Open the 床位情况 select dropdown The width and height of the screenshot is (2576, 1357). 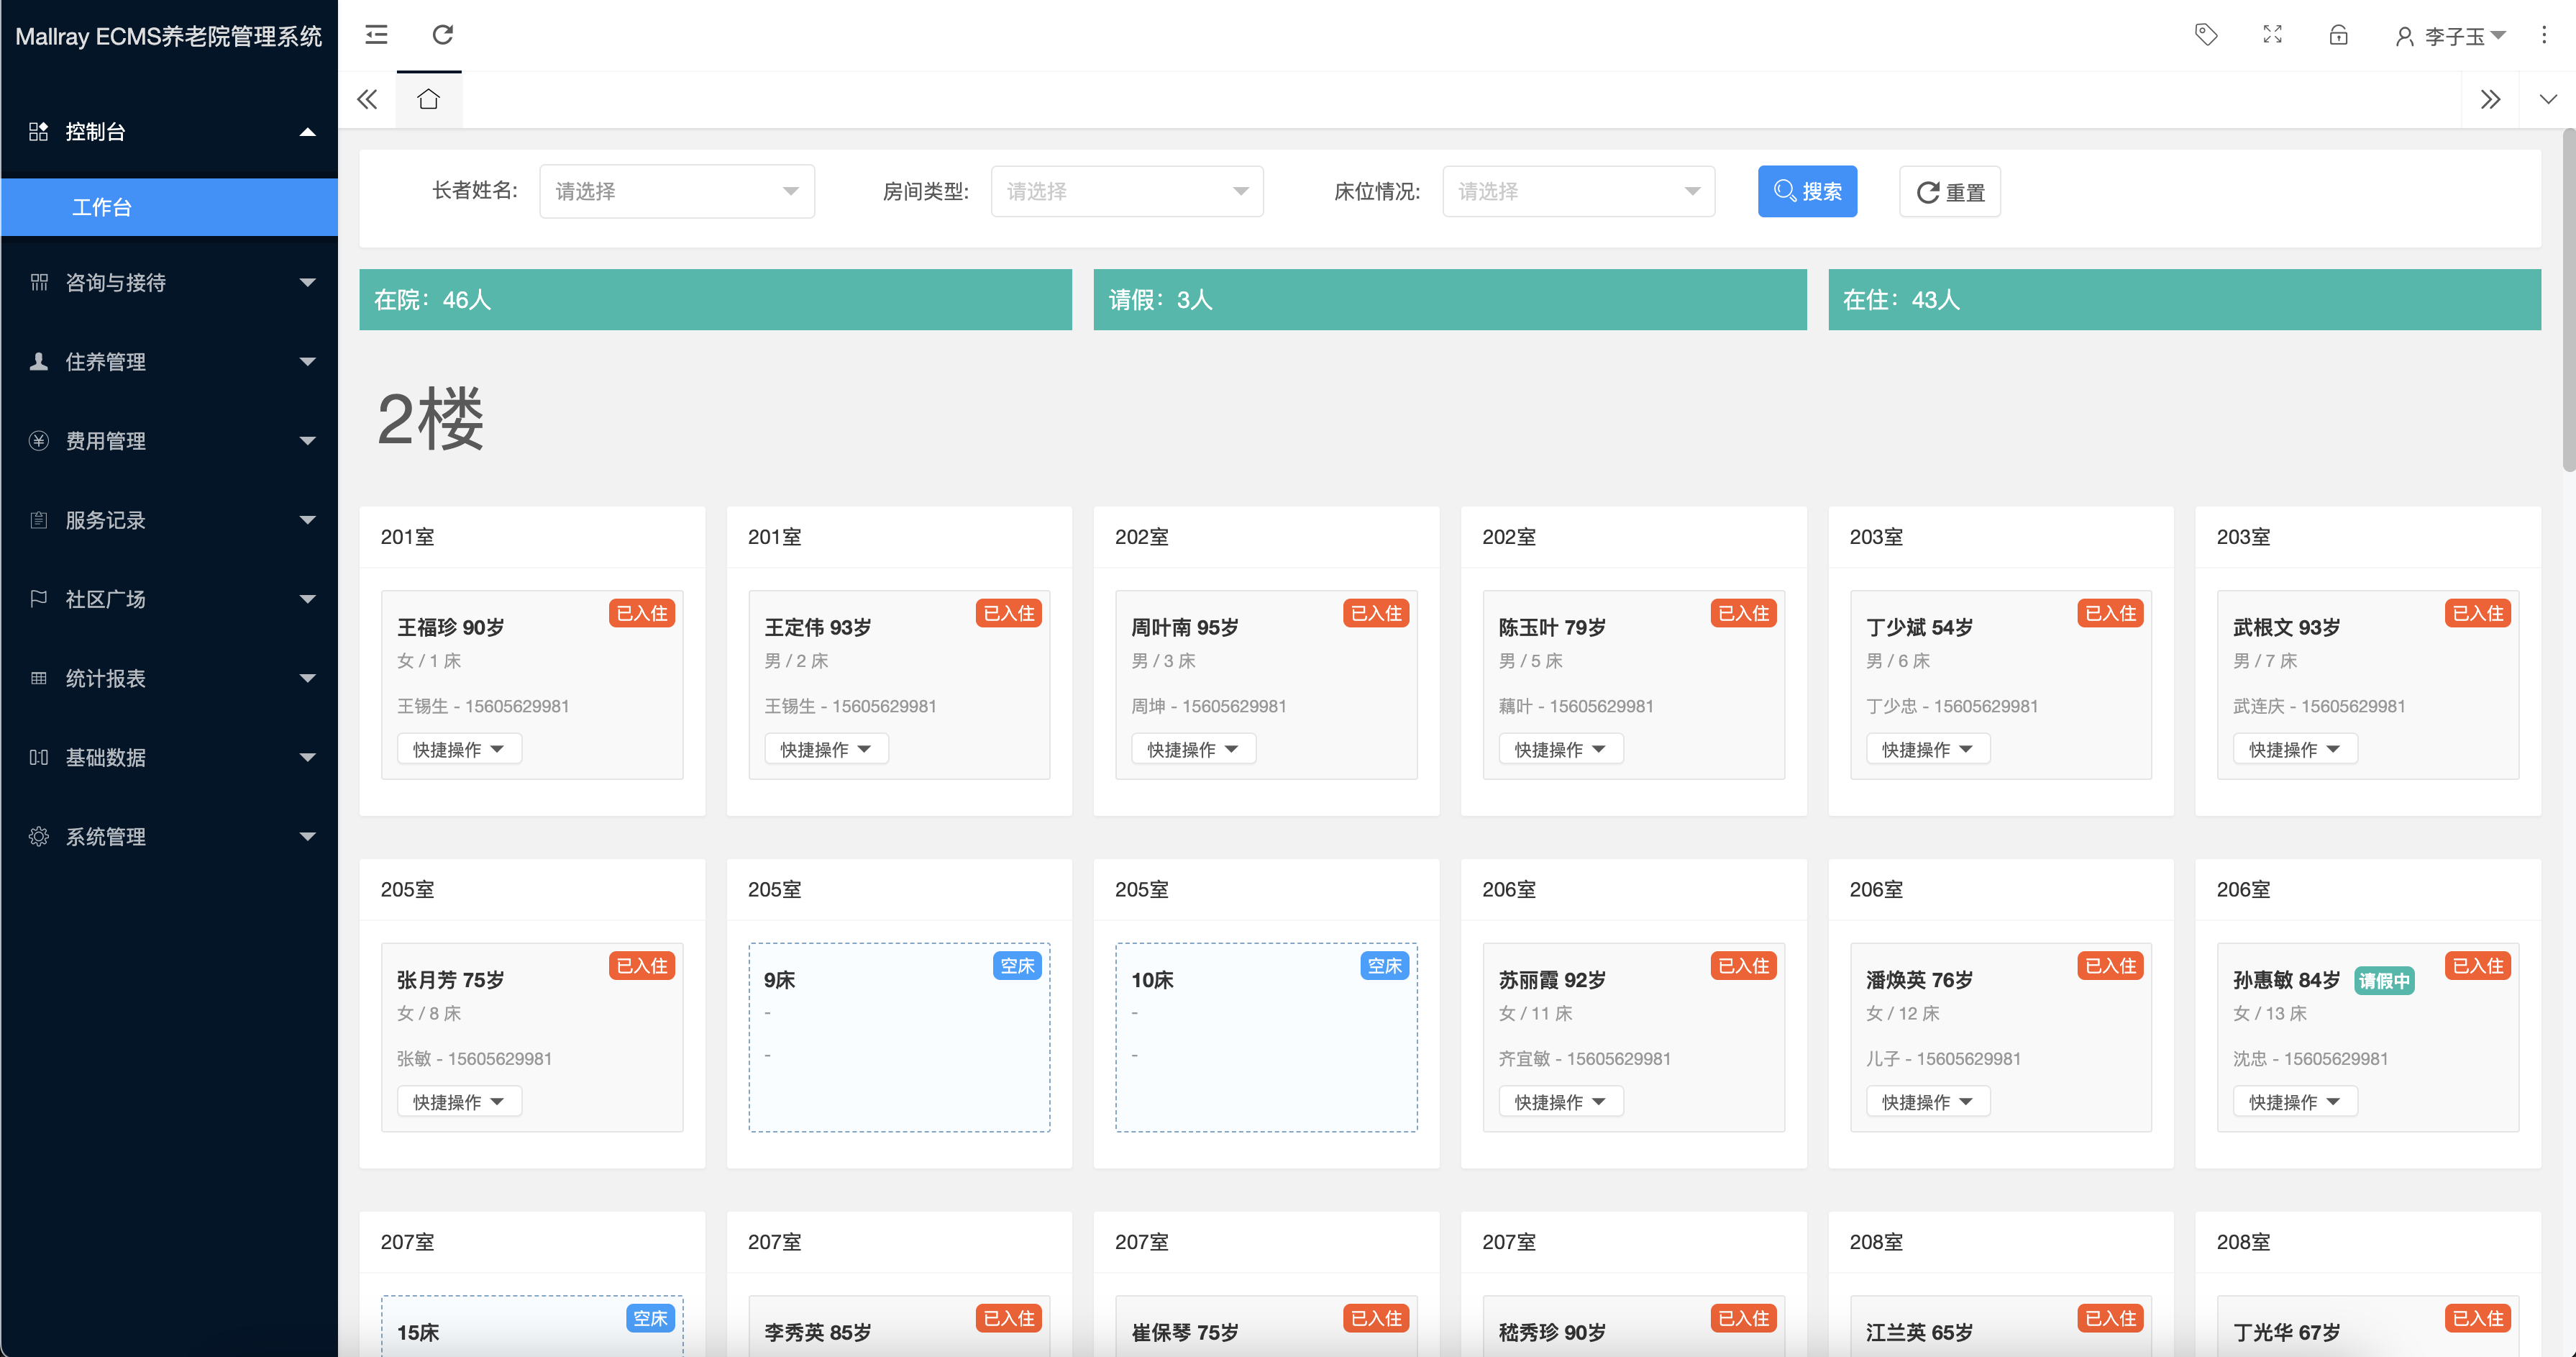pos(1577,191)
